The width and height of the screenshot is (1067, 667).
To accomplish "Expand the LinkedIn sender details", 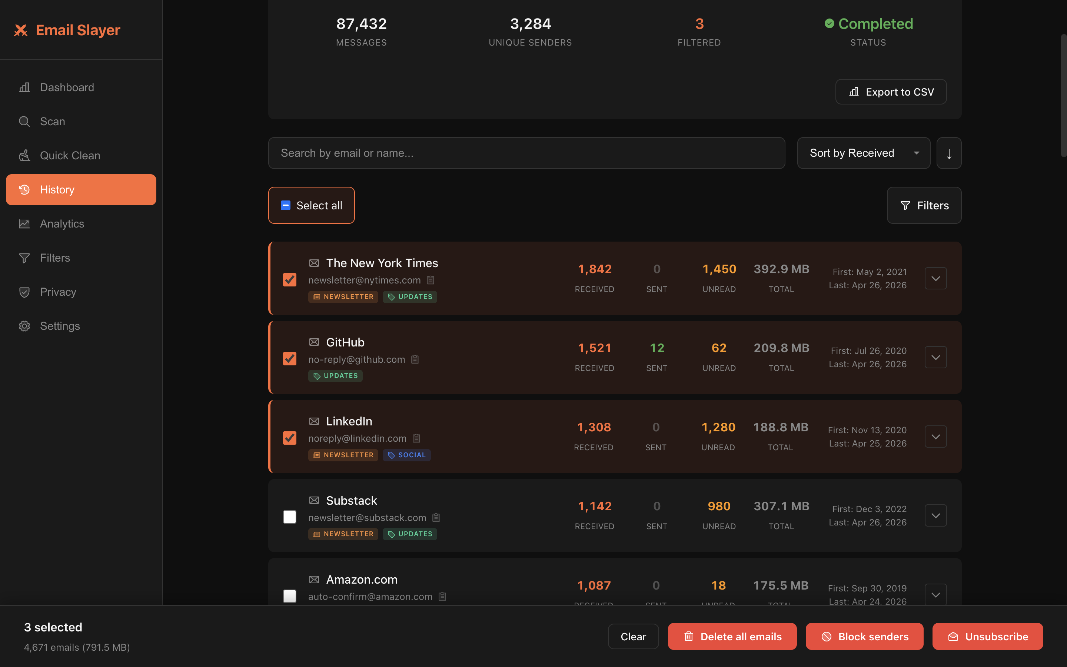I will (x=935, y=437).
